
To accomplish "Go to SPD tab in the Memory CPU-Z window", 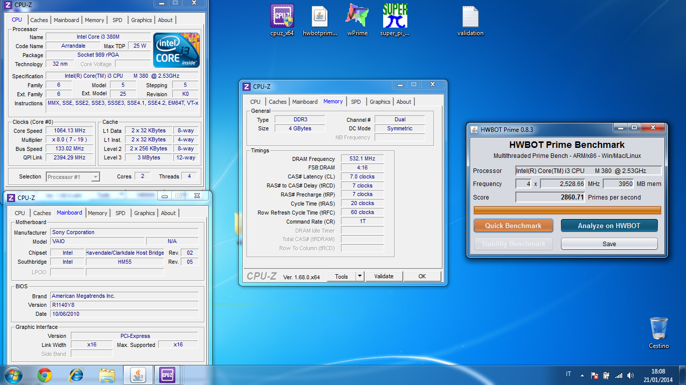I will pos(356,102).
